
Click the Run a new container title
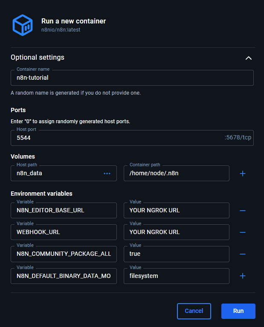click(x=73, y=21)
